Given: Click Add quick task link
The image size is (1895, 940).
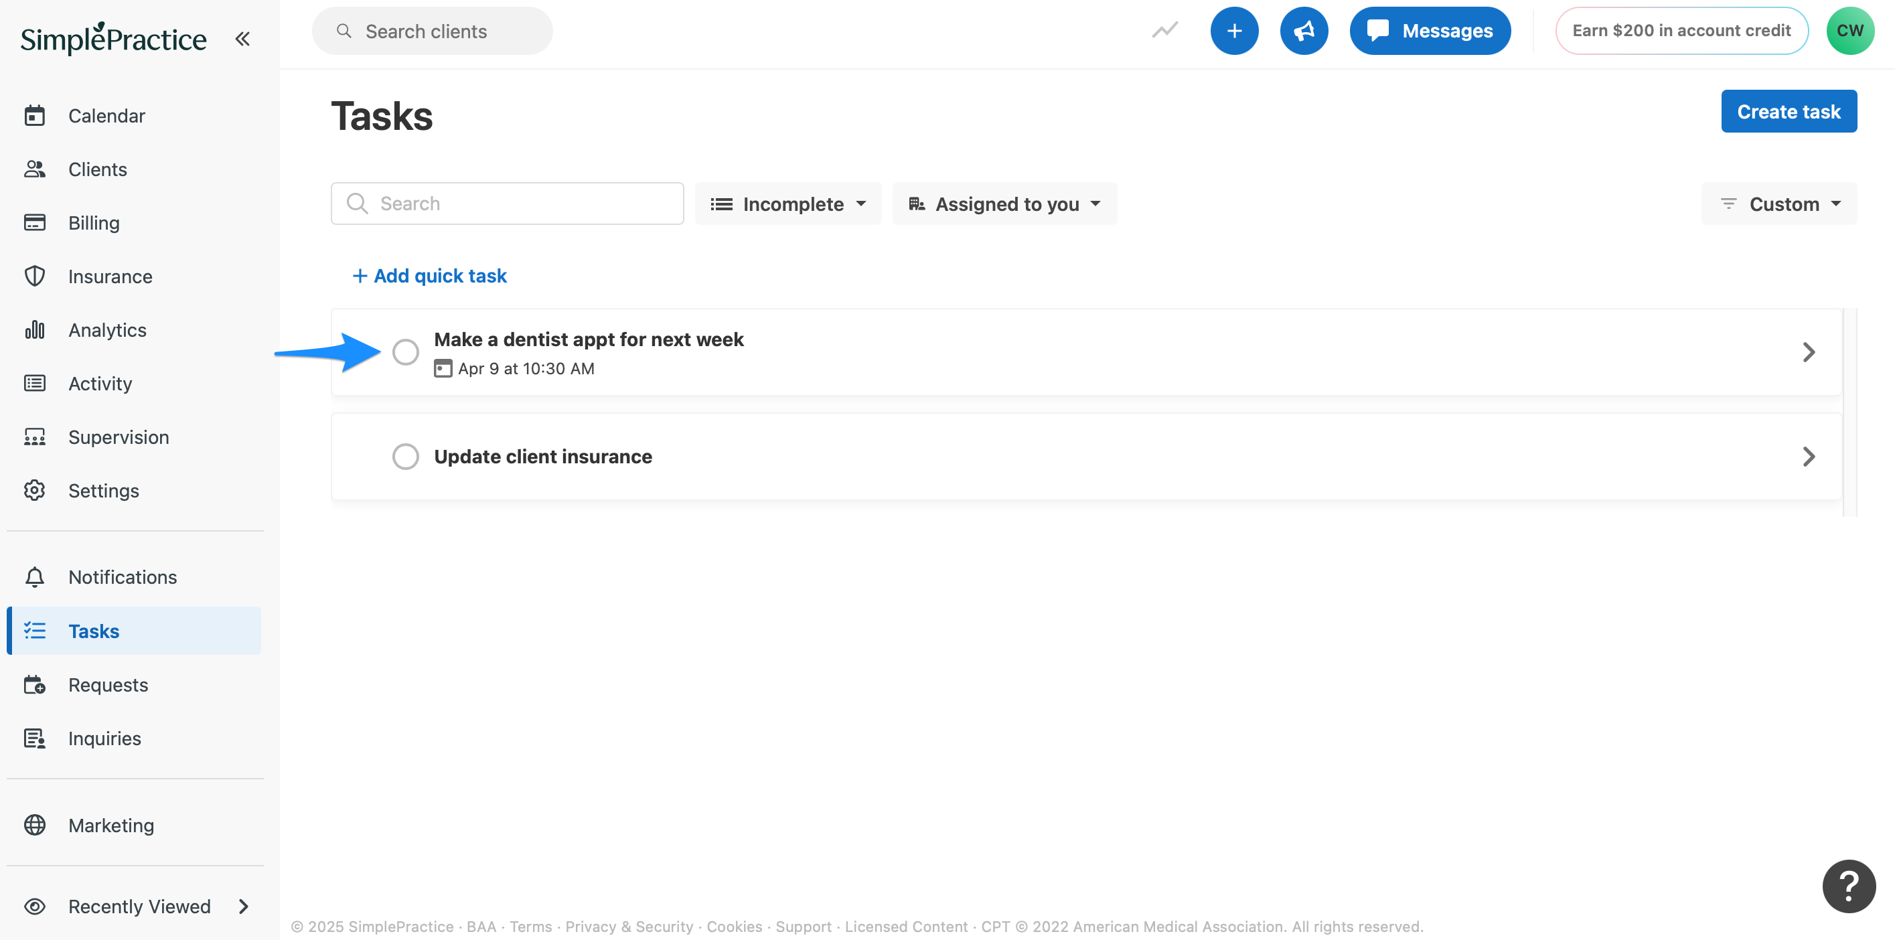Looking at the screenshot, I should (x=430, y=276).
